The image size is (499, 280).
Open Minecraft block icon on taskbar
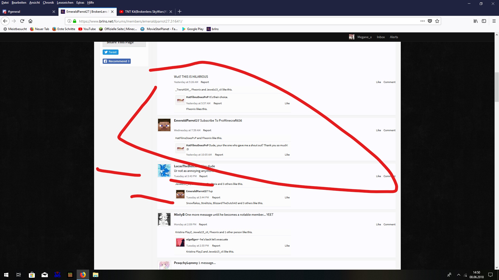pyautogui.click(x=70, y=275)
